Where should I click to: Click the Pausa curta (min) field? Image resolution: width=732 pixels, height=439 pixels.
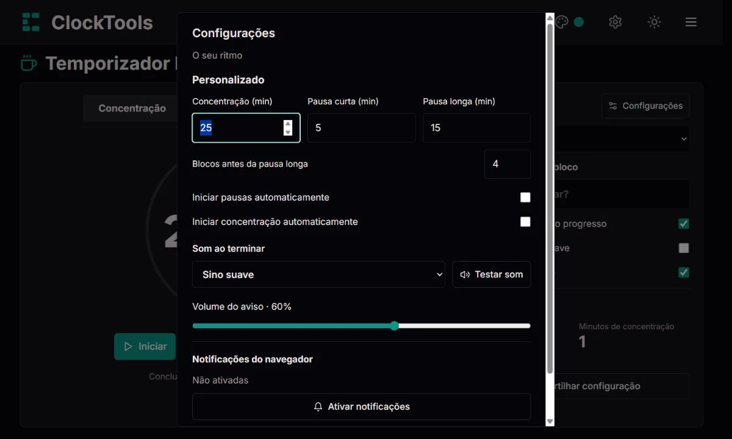click(362, 128)
